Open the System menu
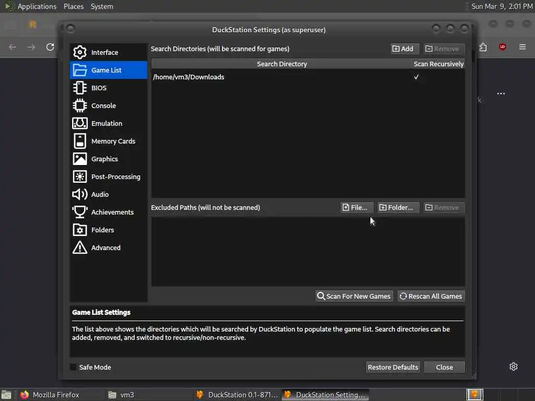This screenshot has width=535, height=401. (x=102, y=6)
